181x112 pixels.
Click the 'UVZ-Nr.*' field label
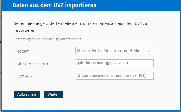25,77
